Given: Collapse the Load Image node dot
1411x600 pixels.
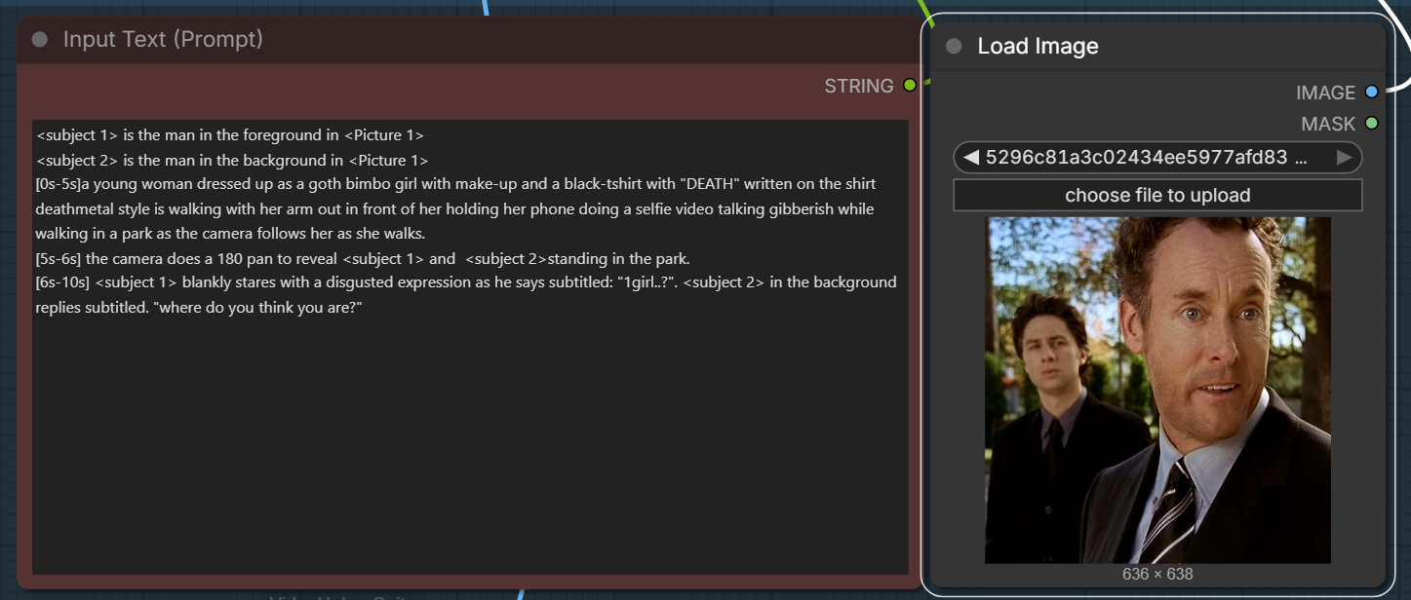Looking at the screenshot, I should (954, 46).
